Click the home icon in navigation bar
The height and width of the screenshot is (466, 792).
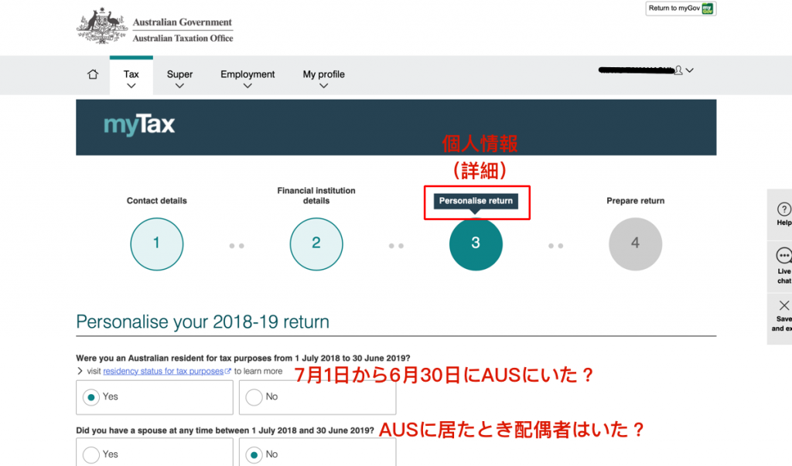pyautogui.click(x=93, y=74)
